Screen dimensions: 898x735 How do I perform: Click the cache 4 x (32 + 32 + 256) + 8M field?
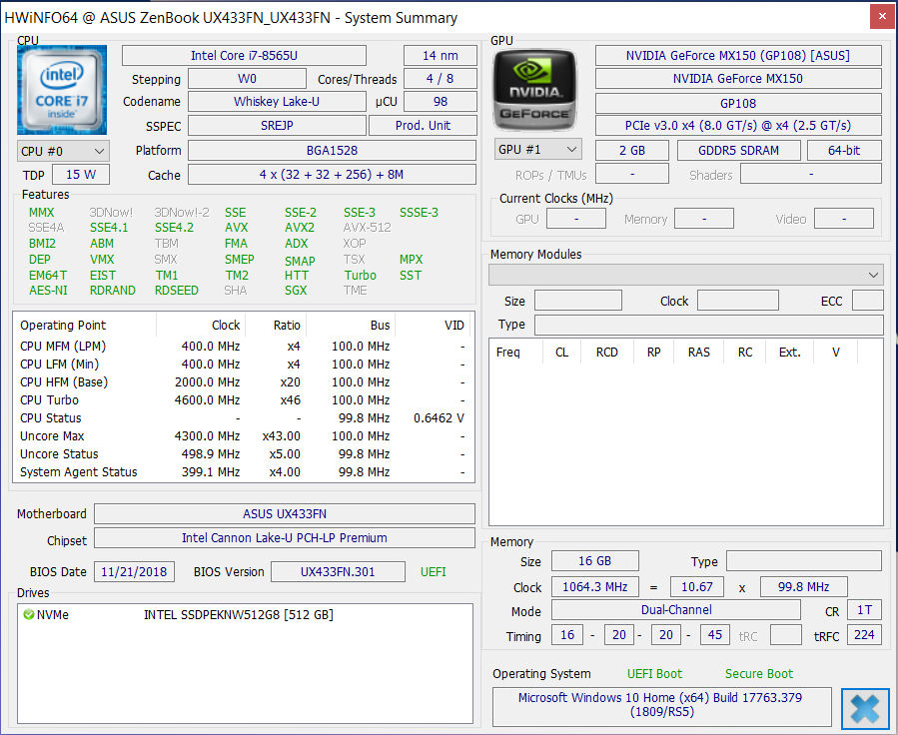[x=333, y=175]
